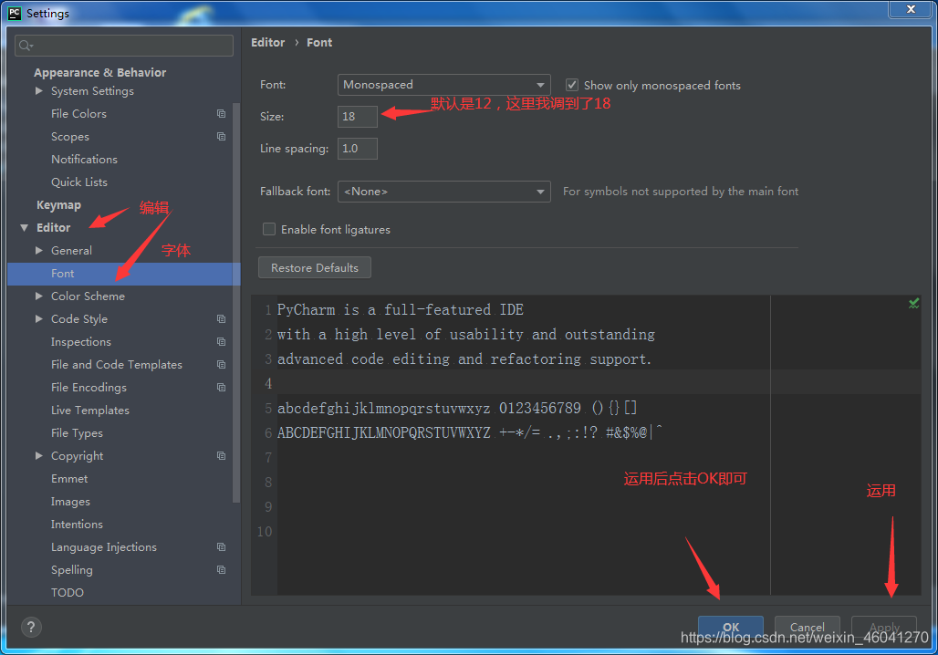Expand the Code Style tree node
The height and width of the screenshot is (655, 938).
click(39, 318)
